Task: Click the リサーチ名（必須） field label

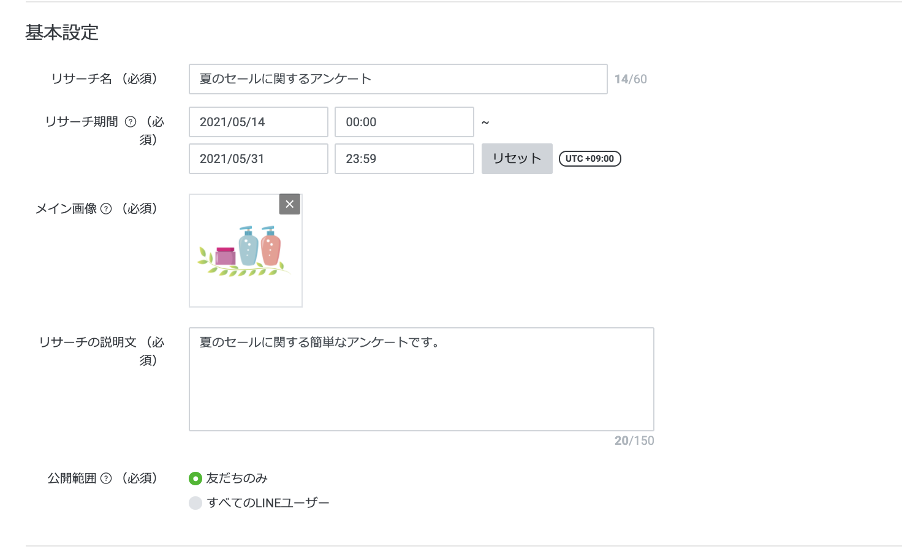Action: pyautogui.click(x=105, y=79)
